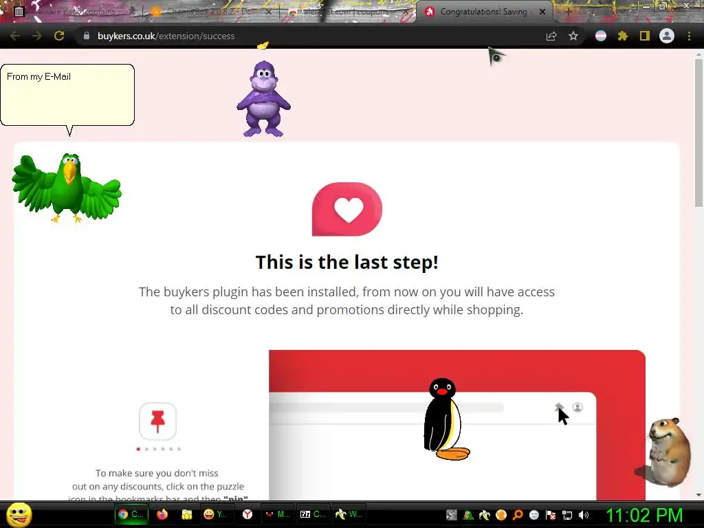This screenshot has width=704, height=528.
Task: Toggle the browser side panel
Action: (x=645, y=36)
